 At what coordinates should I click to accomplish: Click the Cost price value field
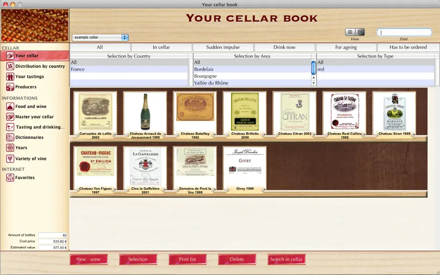point(53,241)
